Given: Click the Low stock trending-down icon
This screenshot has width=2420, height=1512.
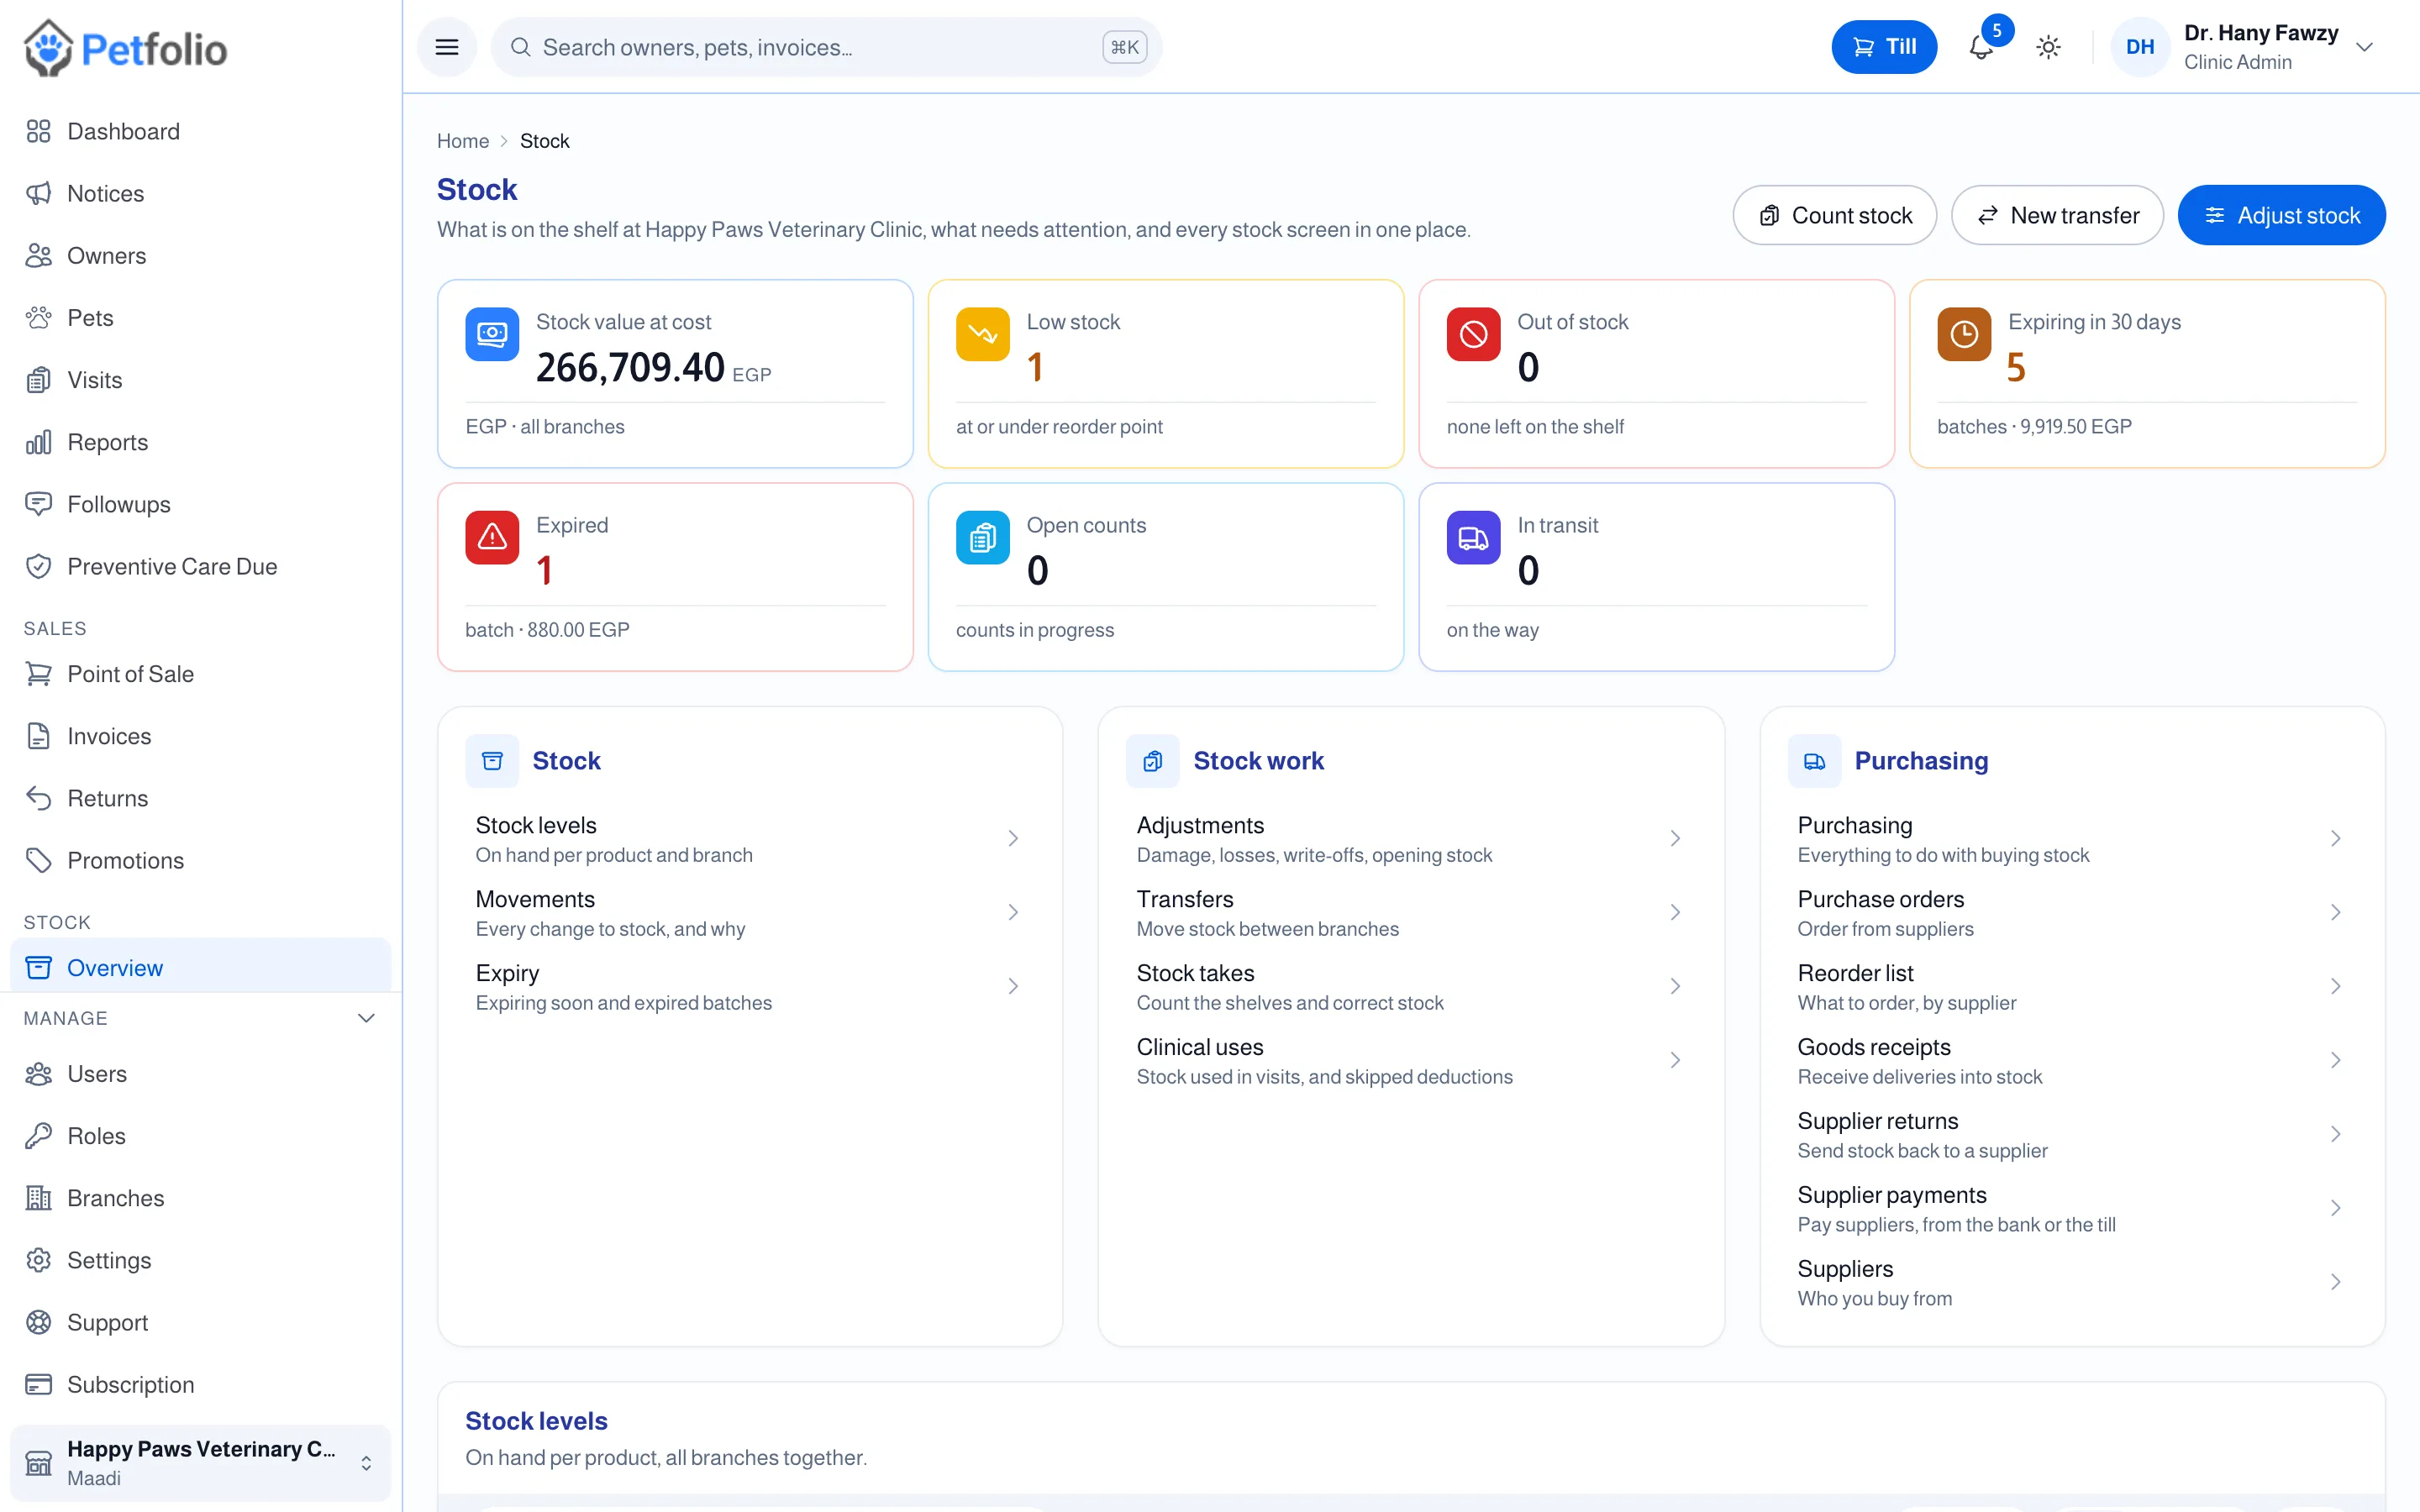Looking at the screenshot, I should (982, 334).
